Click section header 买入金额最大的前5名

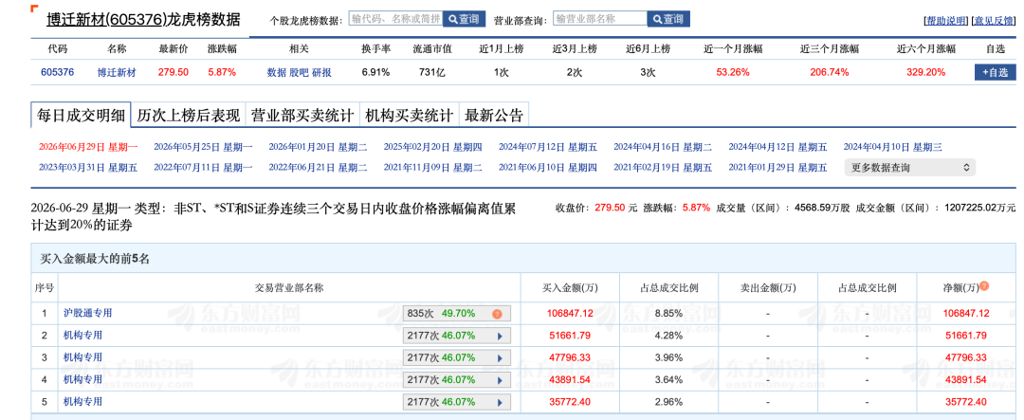pyautogui.click(x=96, y=260)
